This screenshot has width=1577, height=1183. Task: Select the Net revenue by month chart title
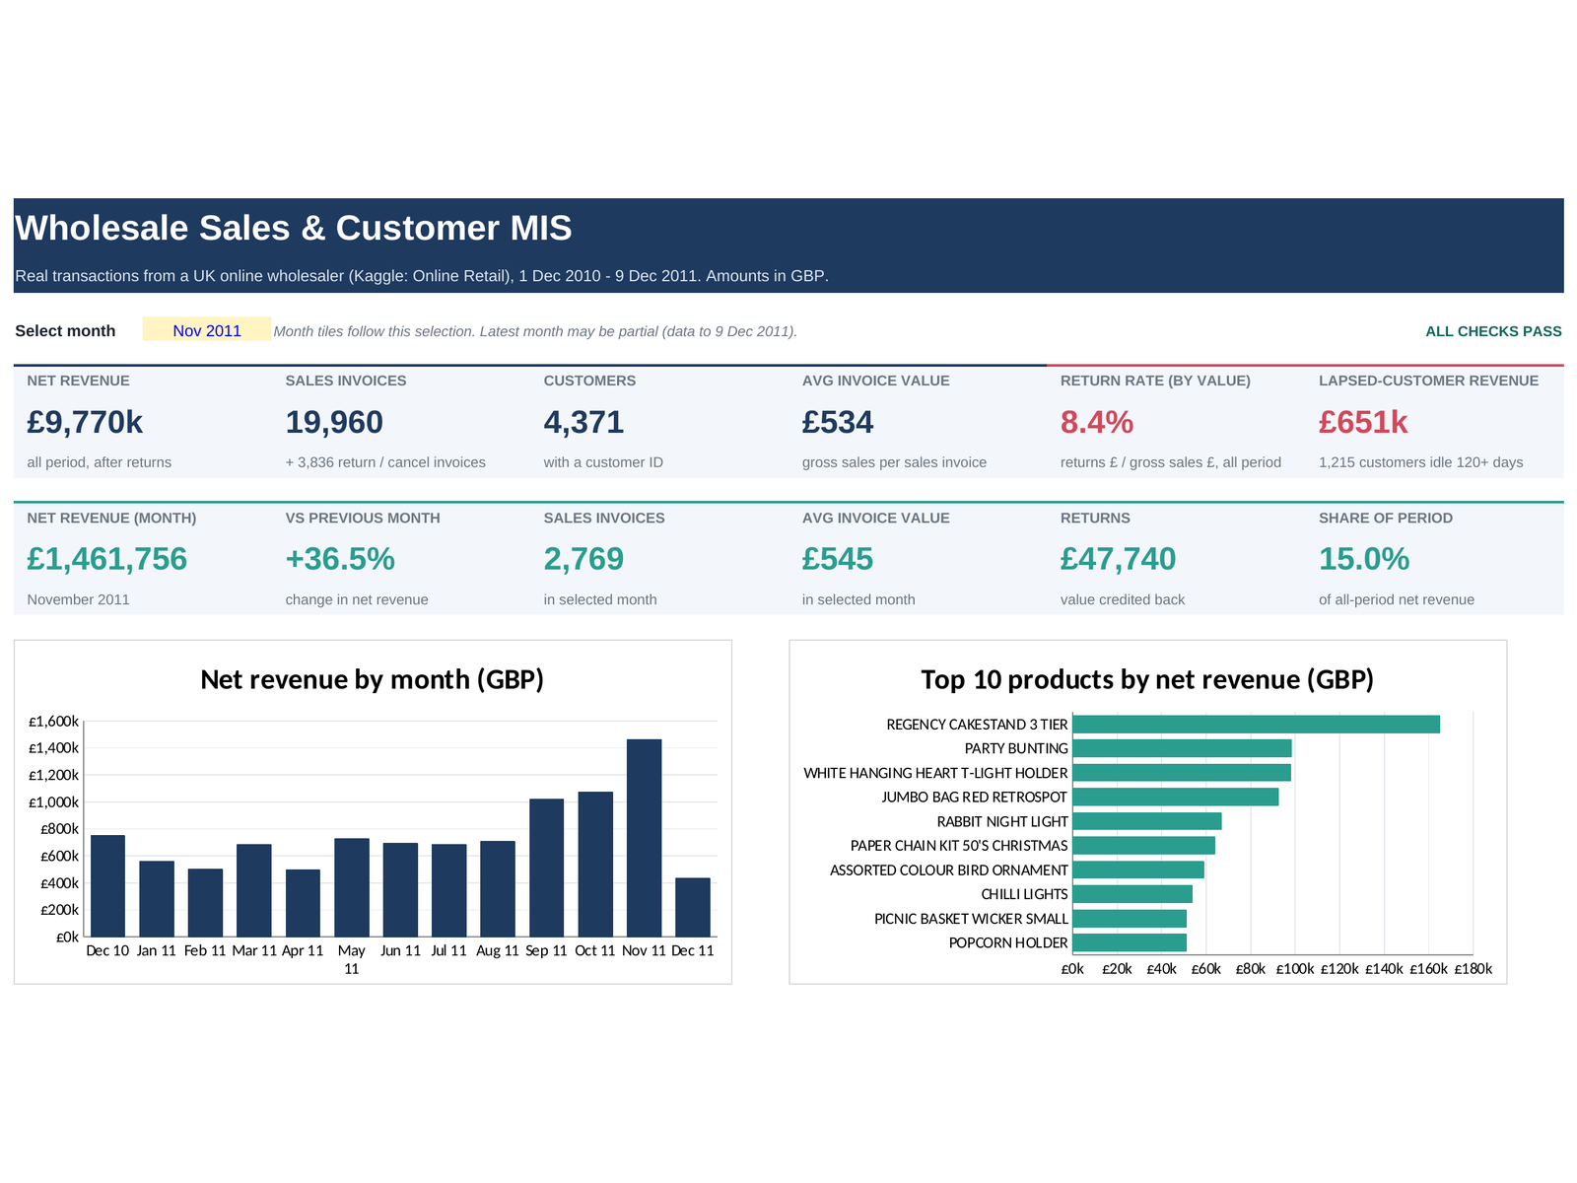[373, 679]
